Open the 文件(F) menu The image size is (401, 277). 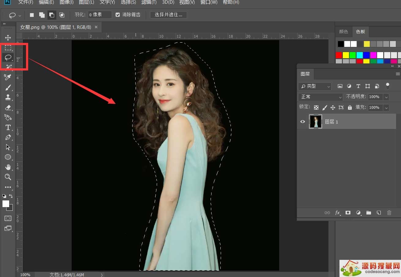(25, 2)
